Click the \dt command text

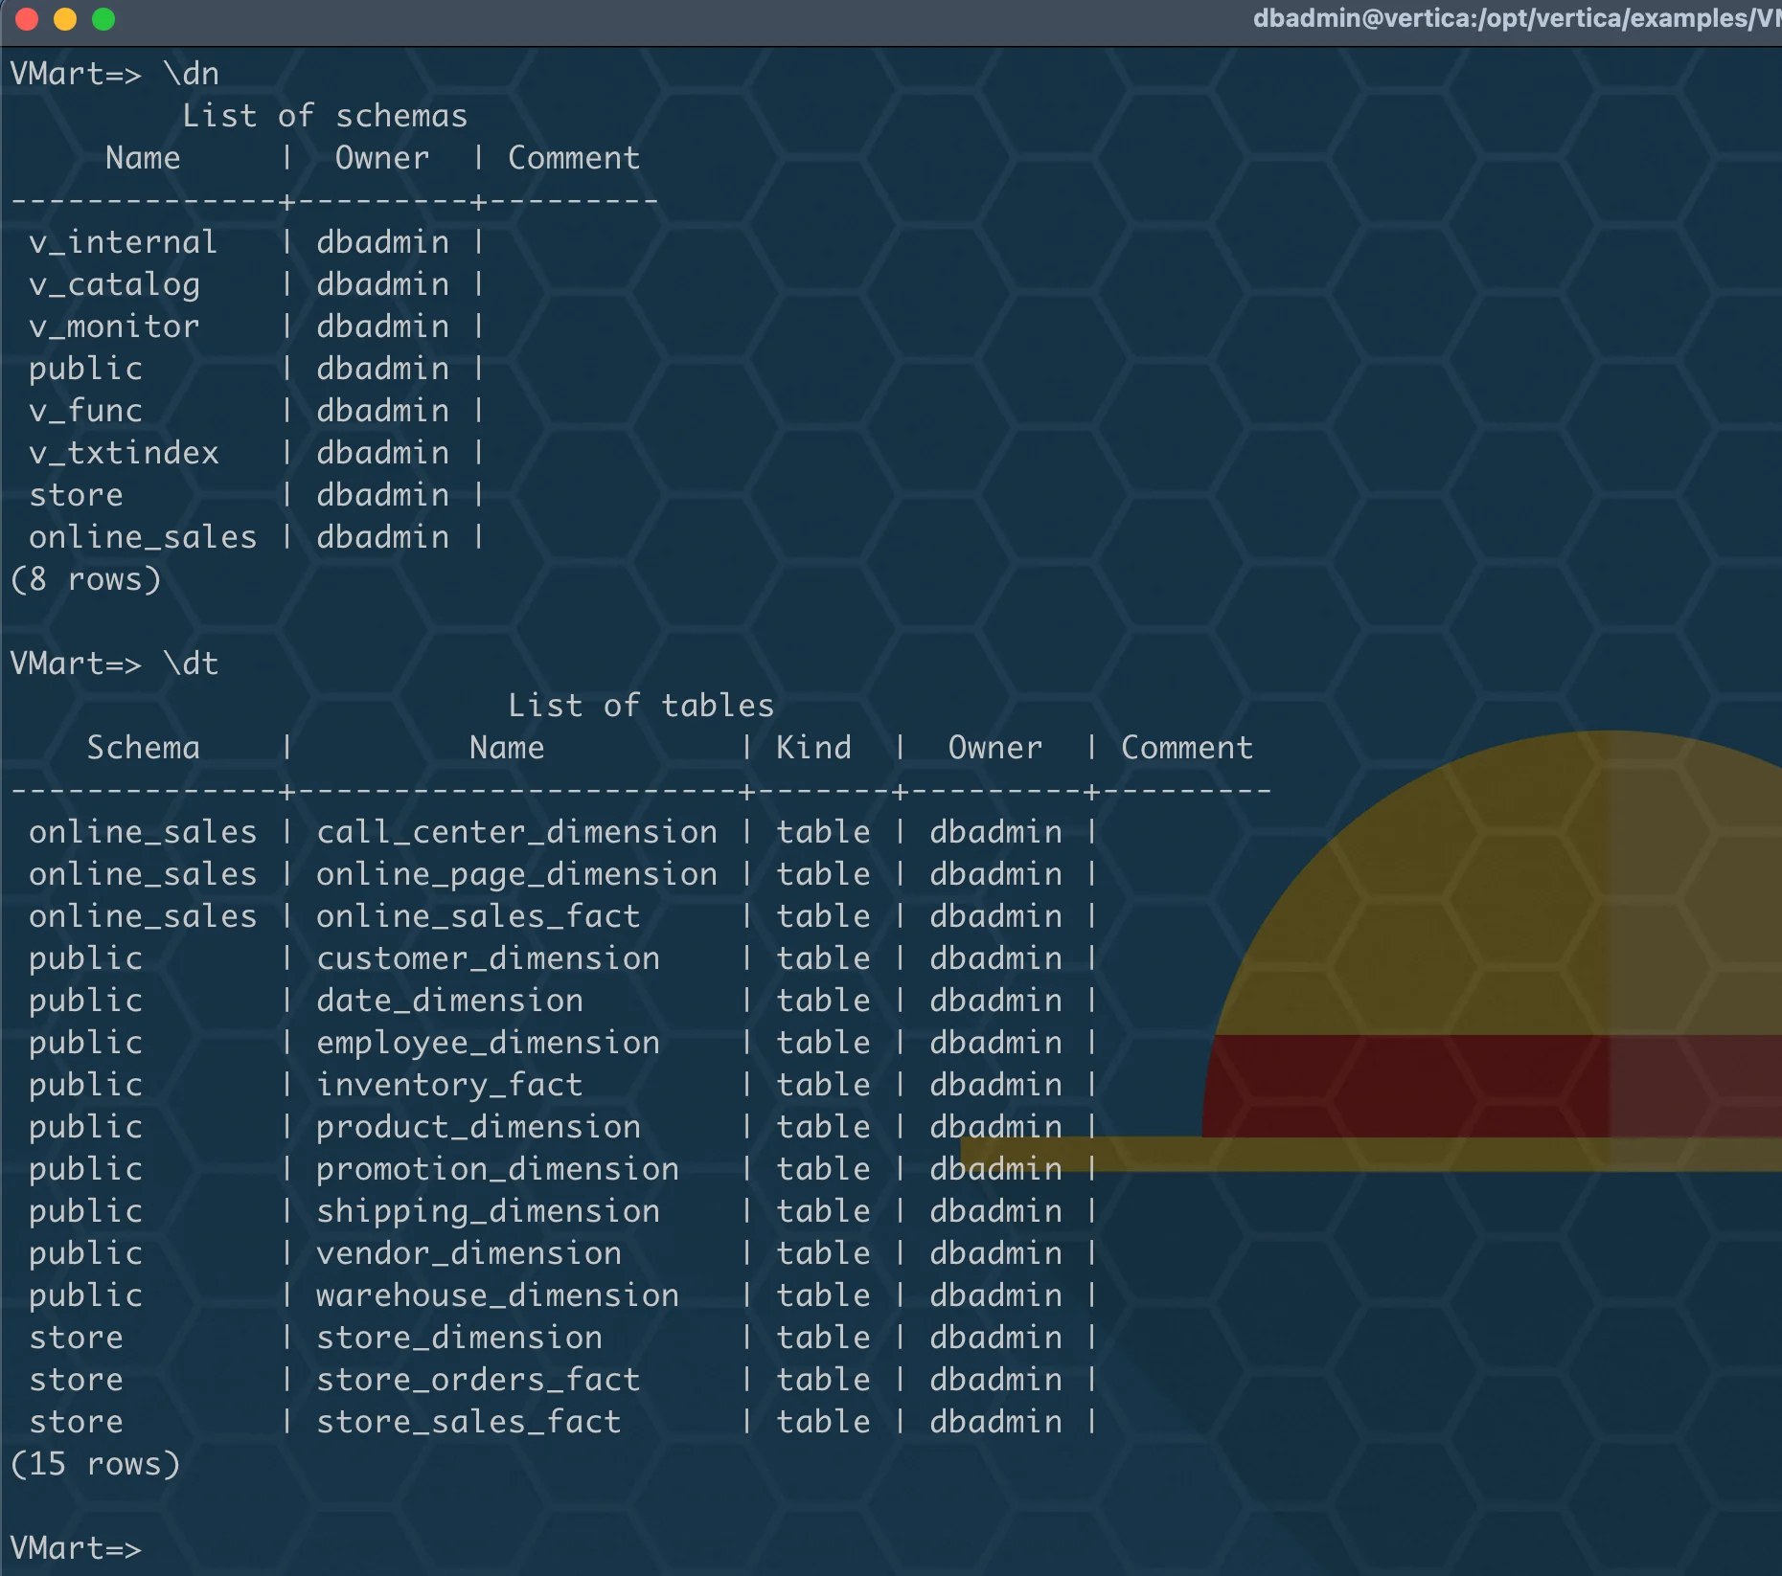point(191,664)
